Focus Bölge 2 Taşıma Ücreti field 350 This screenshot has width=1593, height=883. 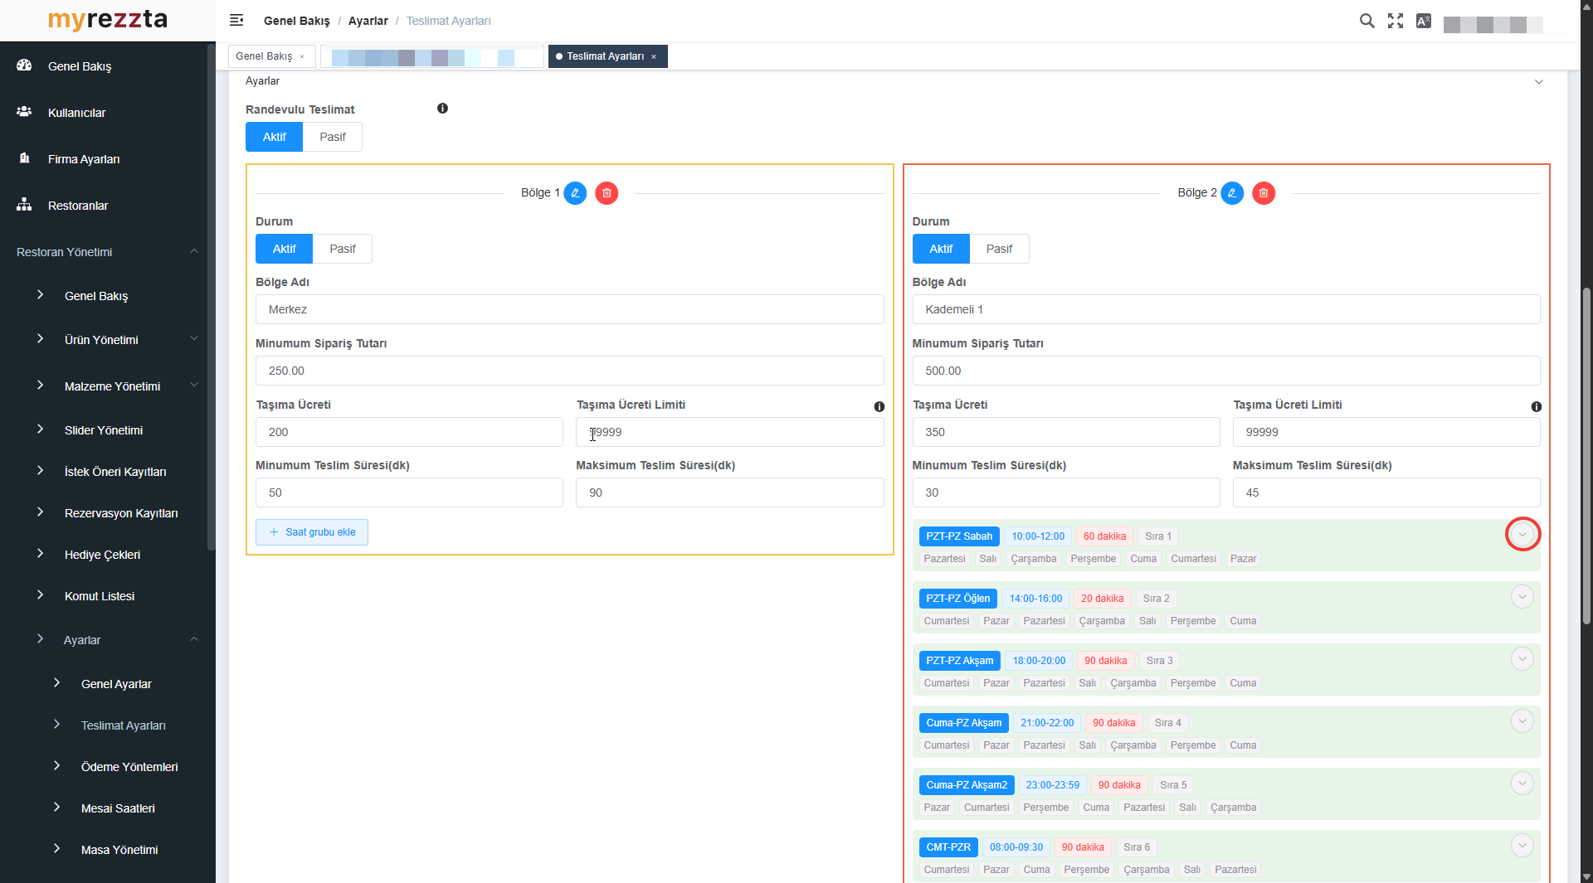pos(1066,432)
